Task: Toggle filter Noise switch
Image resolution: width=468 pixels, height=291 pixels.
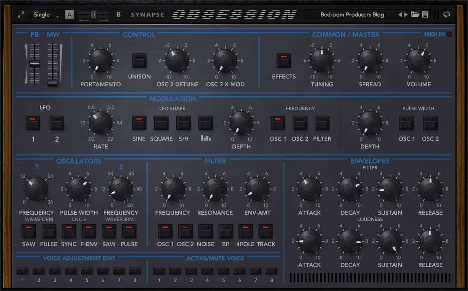Action: tap(205, 231)
